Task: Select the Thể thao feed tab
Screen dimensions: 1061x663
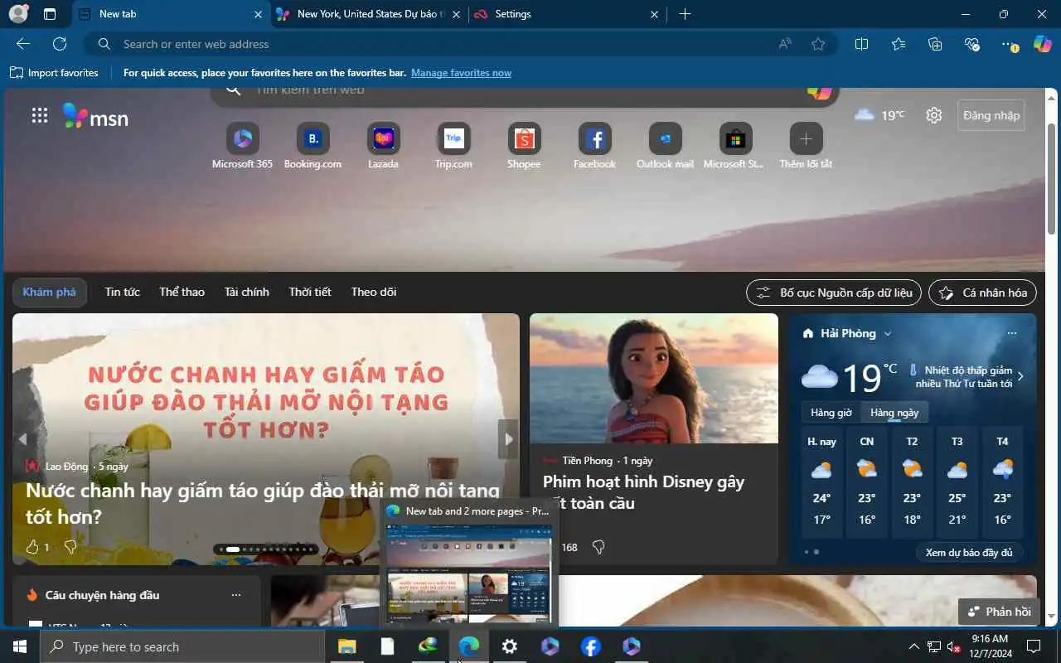Action: [x=182, y=292]
